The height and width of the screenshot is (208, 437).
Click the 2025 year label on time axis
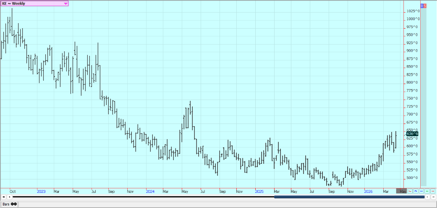[x=259, y=191]
